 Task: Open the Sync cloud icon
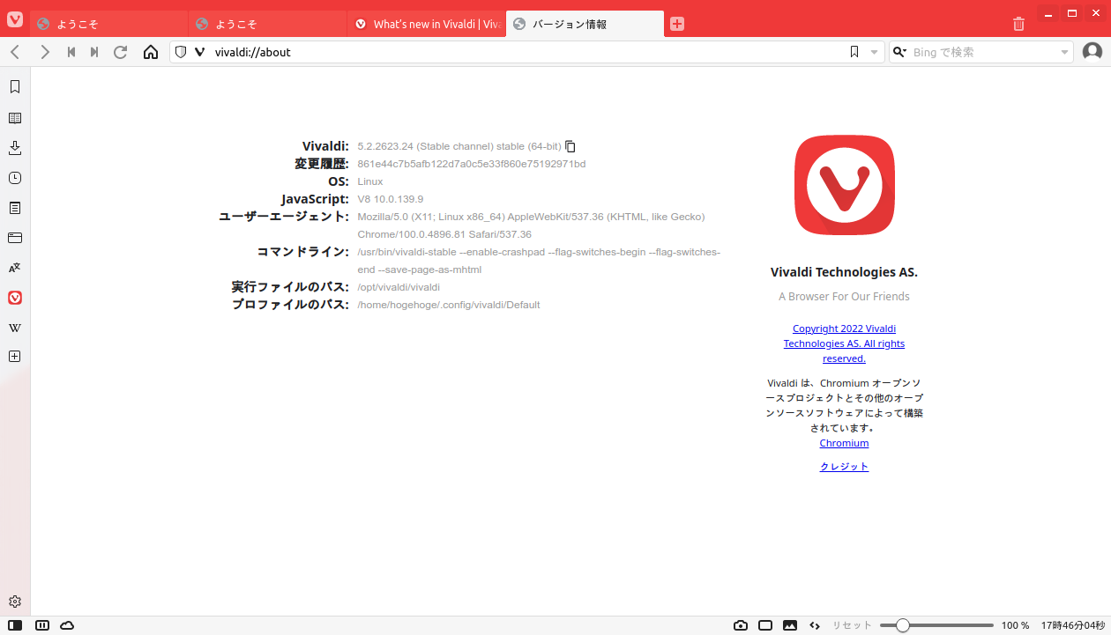[x=67, y=625]
